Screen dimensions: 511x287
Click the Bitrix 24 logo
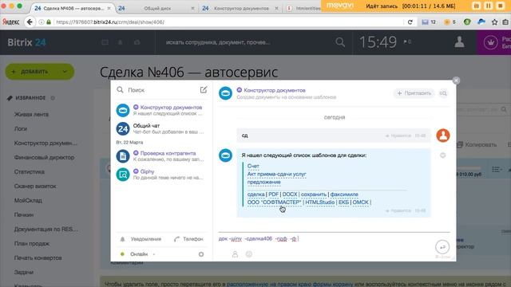click(x=26, y=42)
